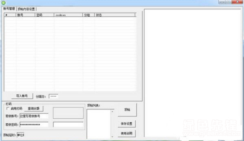Focus the 分隔符 input field
Screen dimensions: 244x141
[x=53, y=96]
